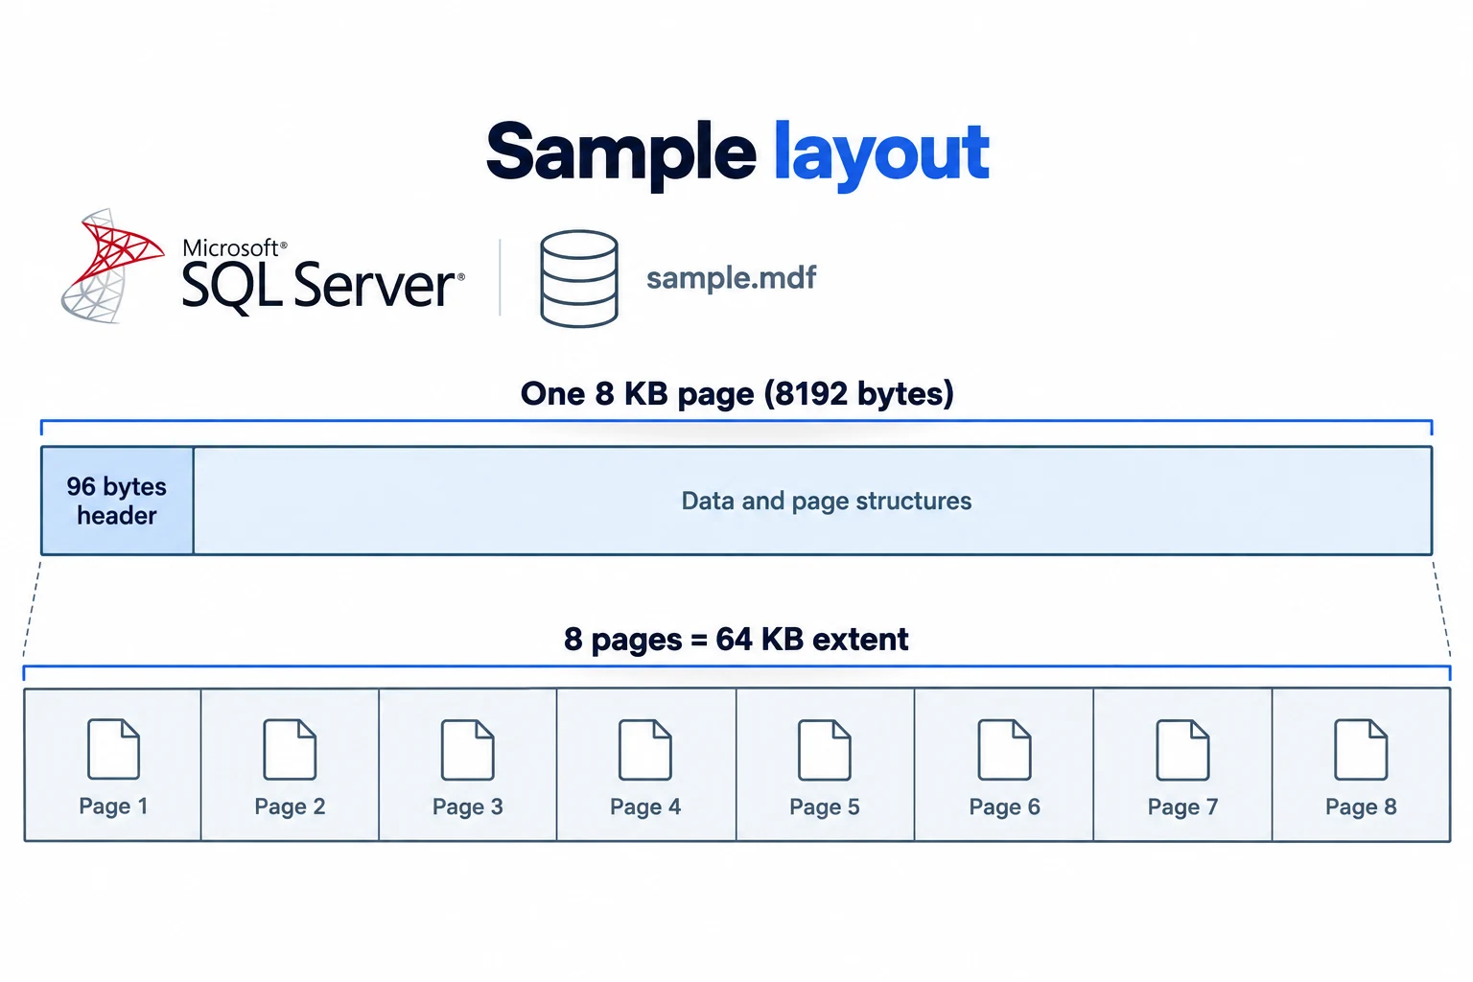Screen dimensions: 1473x982
Task: Click the "Page 8" label text
Action: click(1361, 807)
